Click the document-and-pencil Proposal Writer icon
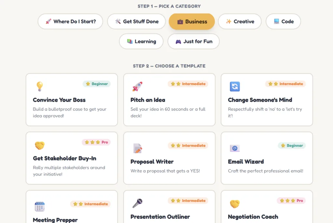Screen dimensions: 333x223 138,148
